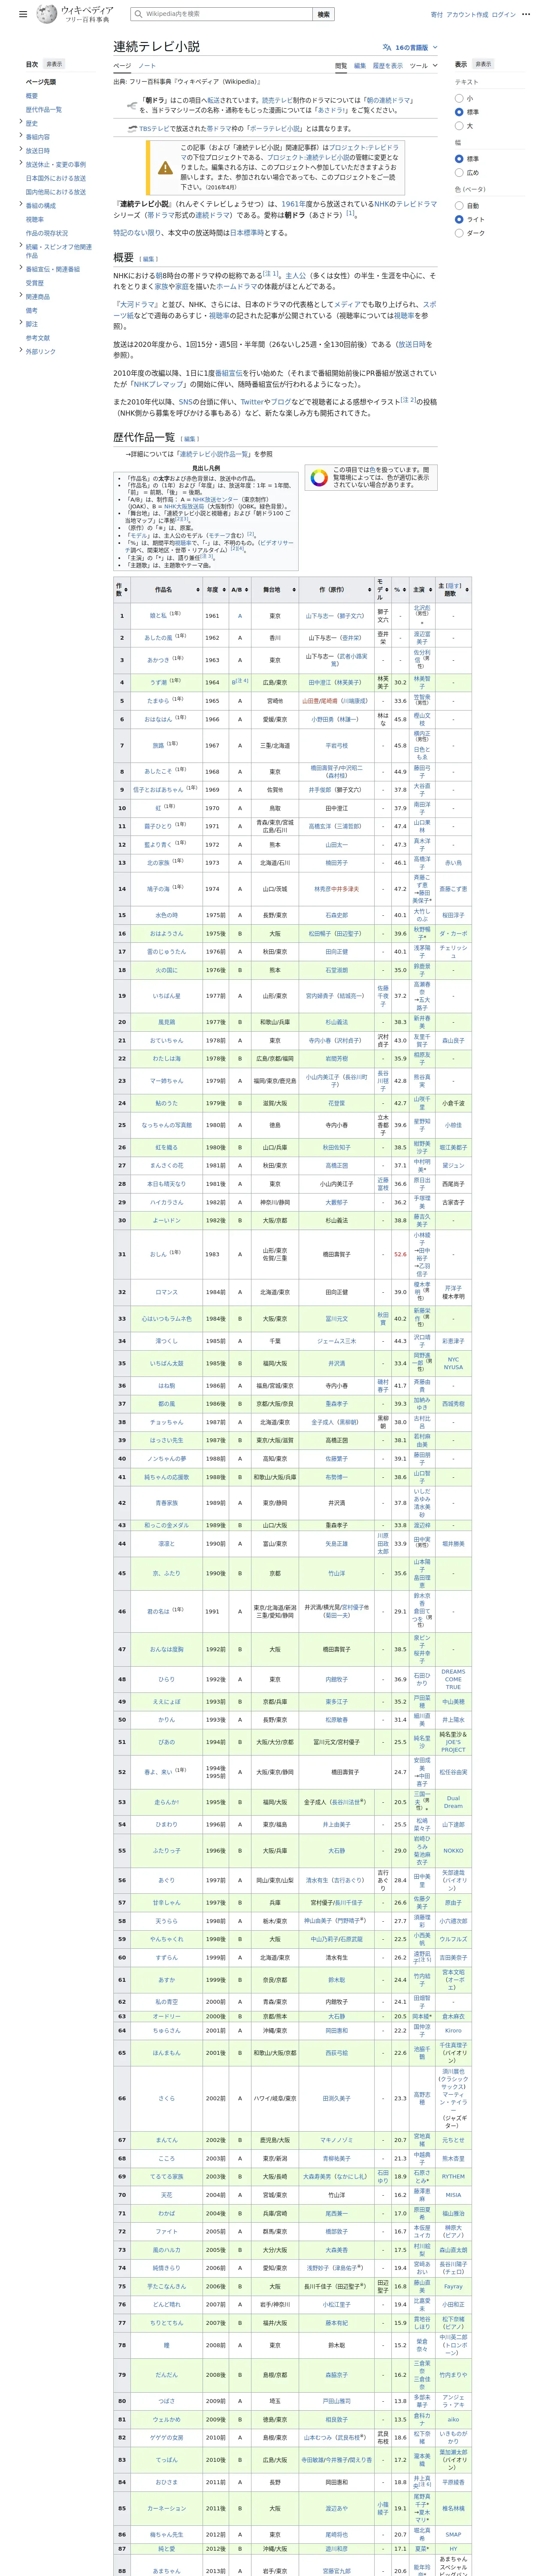The width and height of the screenshot is (551, 2576).
Task: Select width 広め radio button
Action: tap(459, 172)
